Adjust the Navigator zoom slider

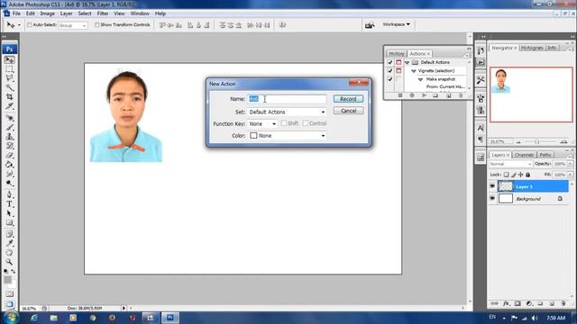[537, 142]
